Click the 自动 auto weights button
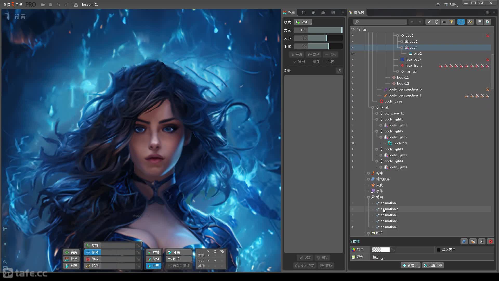Screen dimensions: 499x281 313,55
